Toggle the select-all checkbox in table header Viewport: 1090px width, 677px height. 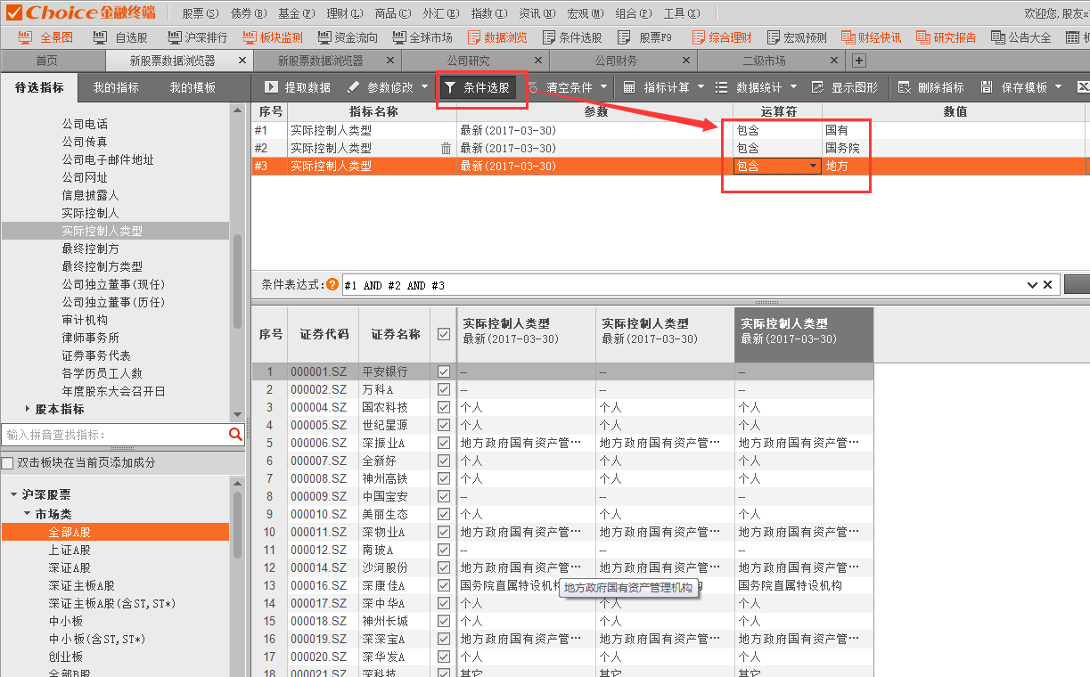point(444,335)
